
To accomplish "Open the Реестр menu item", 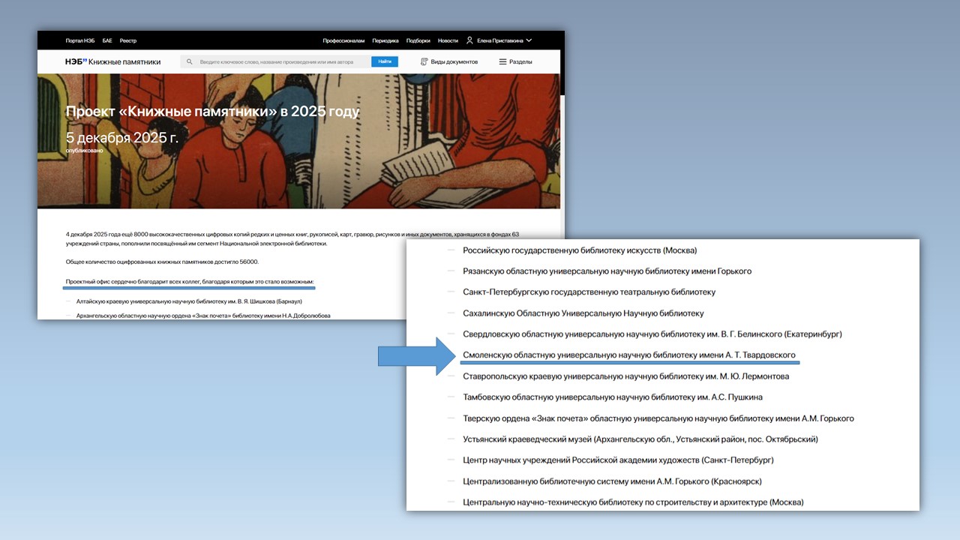I will click(128, 40).
